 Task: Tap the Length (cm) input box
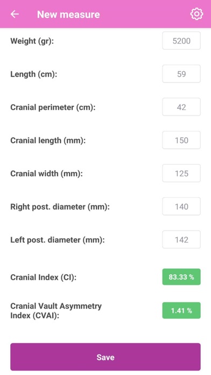tap(181, 74)
